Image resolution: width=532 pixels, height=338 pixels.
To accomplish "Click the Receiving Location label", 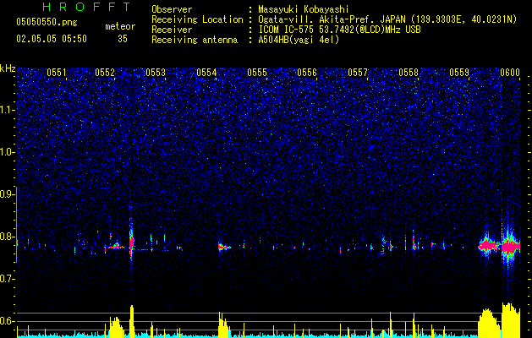I will tap(197, 19).
